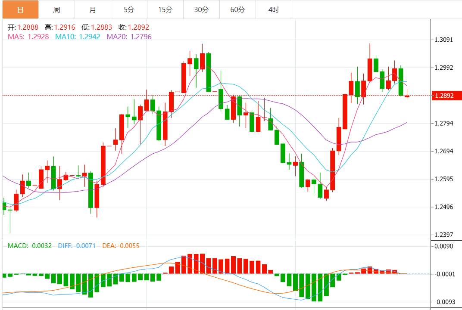Click the 1.3091 price axis label
Screen dimensions: 462x310
pyautogui.click(x=444, y=40)
